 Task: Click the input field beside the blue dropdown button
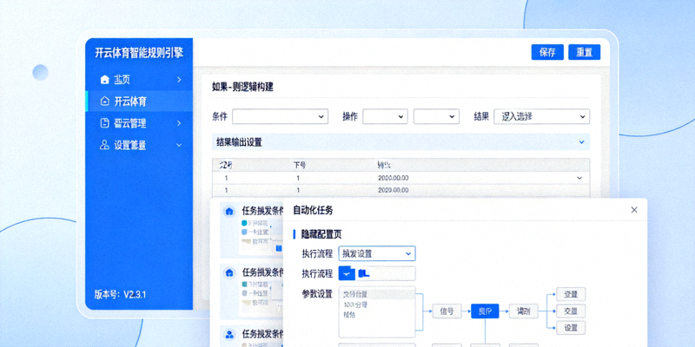(386, 273)
